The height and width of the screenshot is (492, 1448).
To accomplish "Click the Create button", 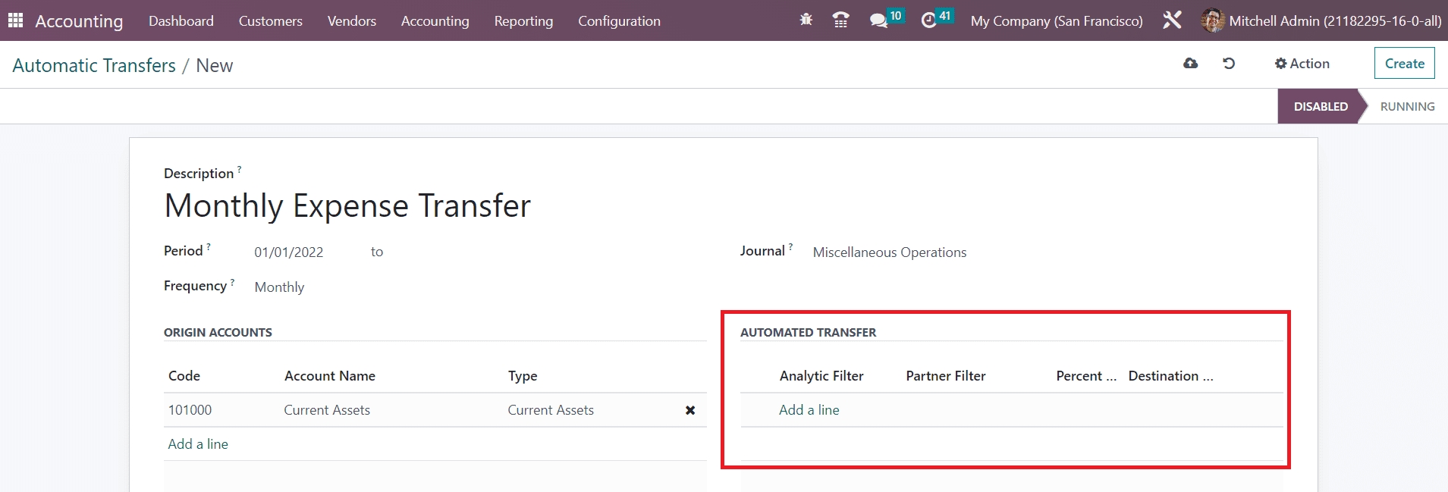I will (x=1404, y=64).
